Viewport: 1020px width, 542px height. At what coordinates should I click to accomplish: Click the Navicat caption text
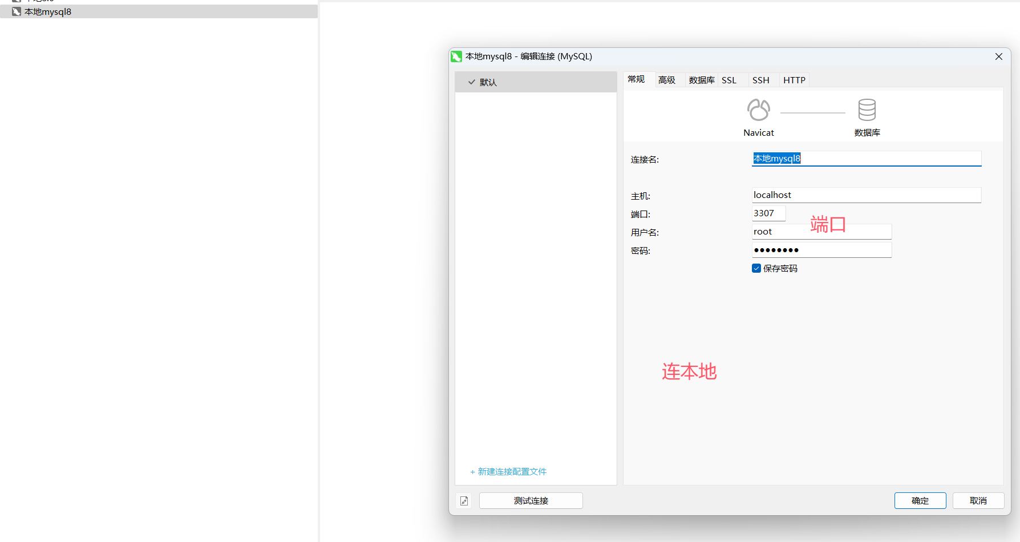point(759,132)
